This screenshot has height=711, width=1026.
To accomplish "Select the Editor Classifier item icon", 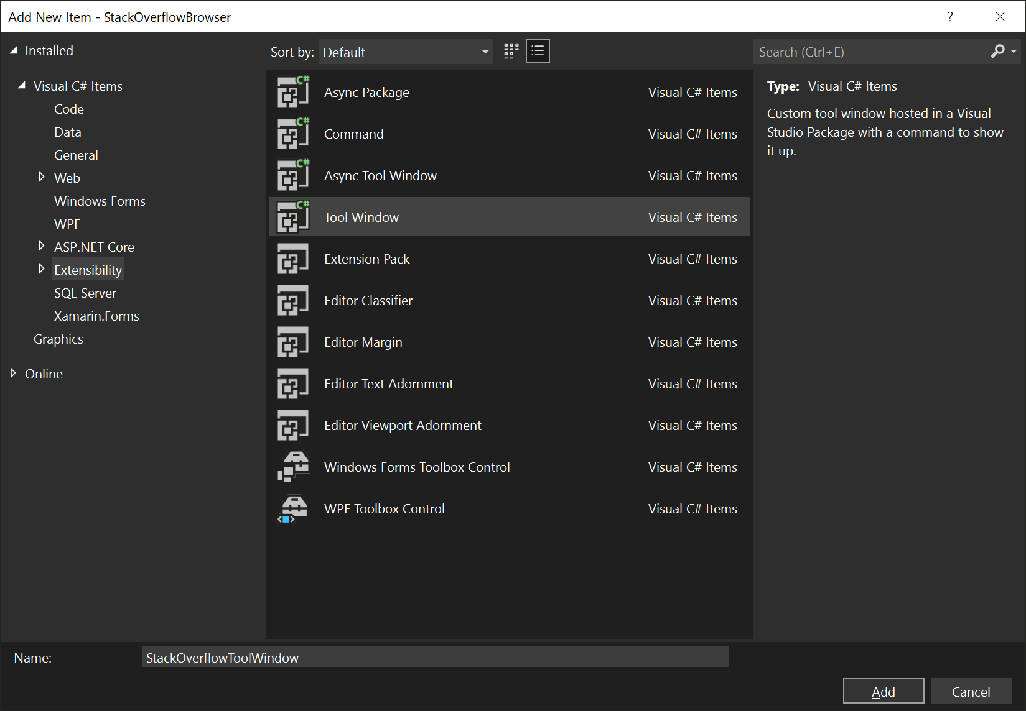I will coord(292,300).
